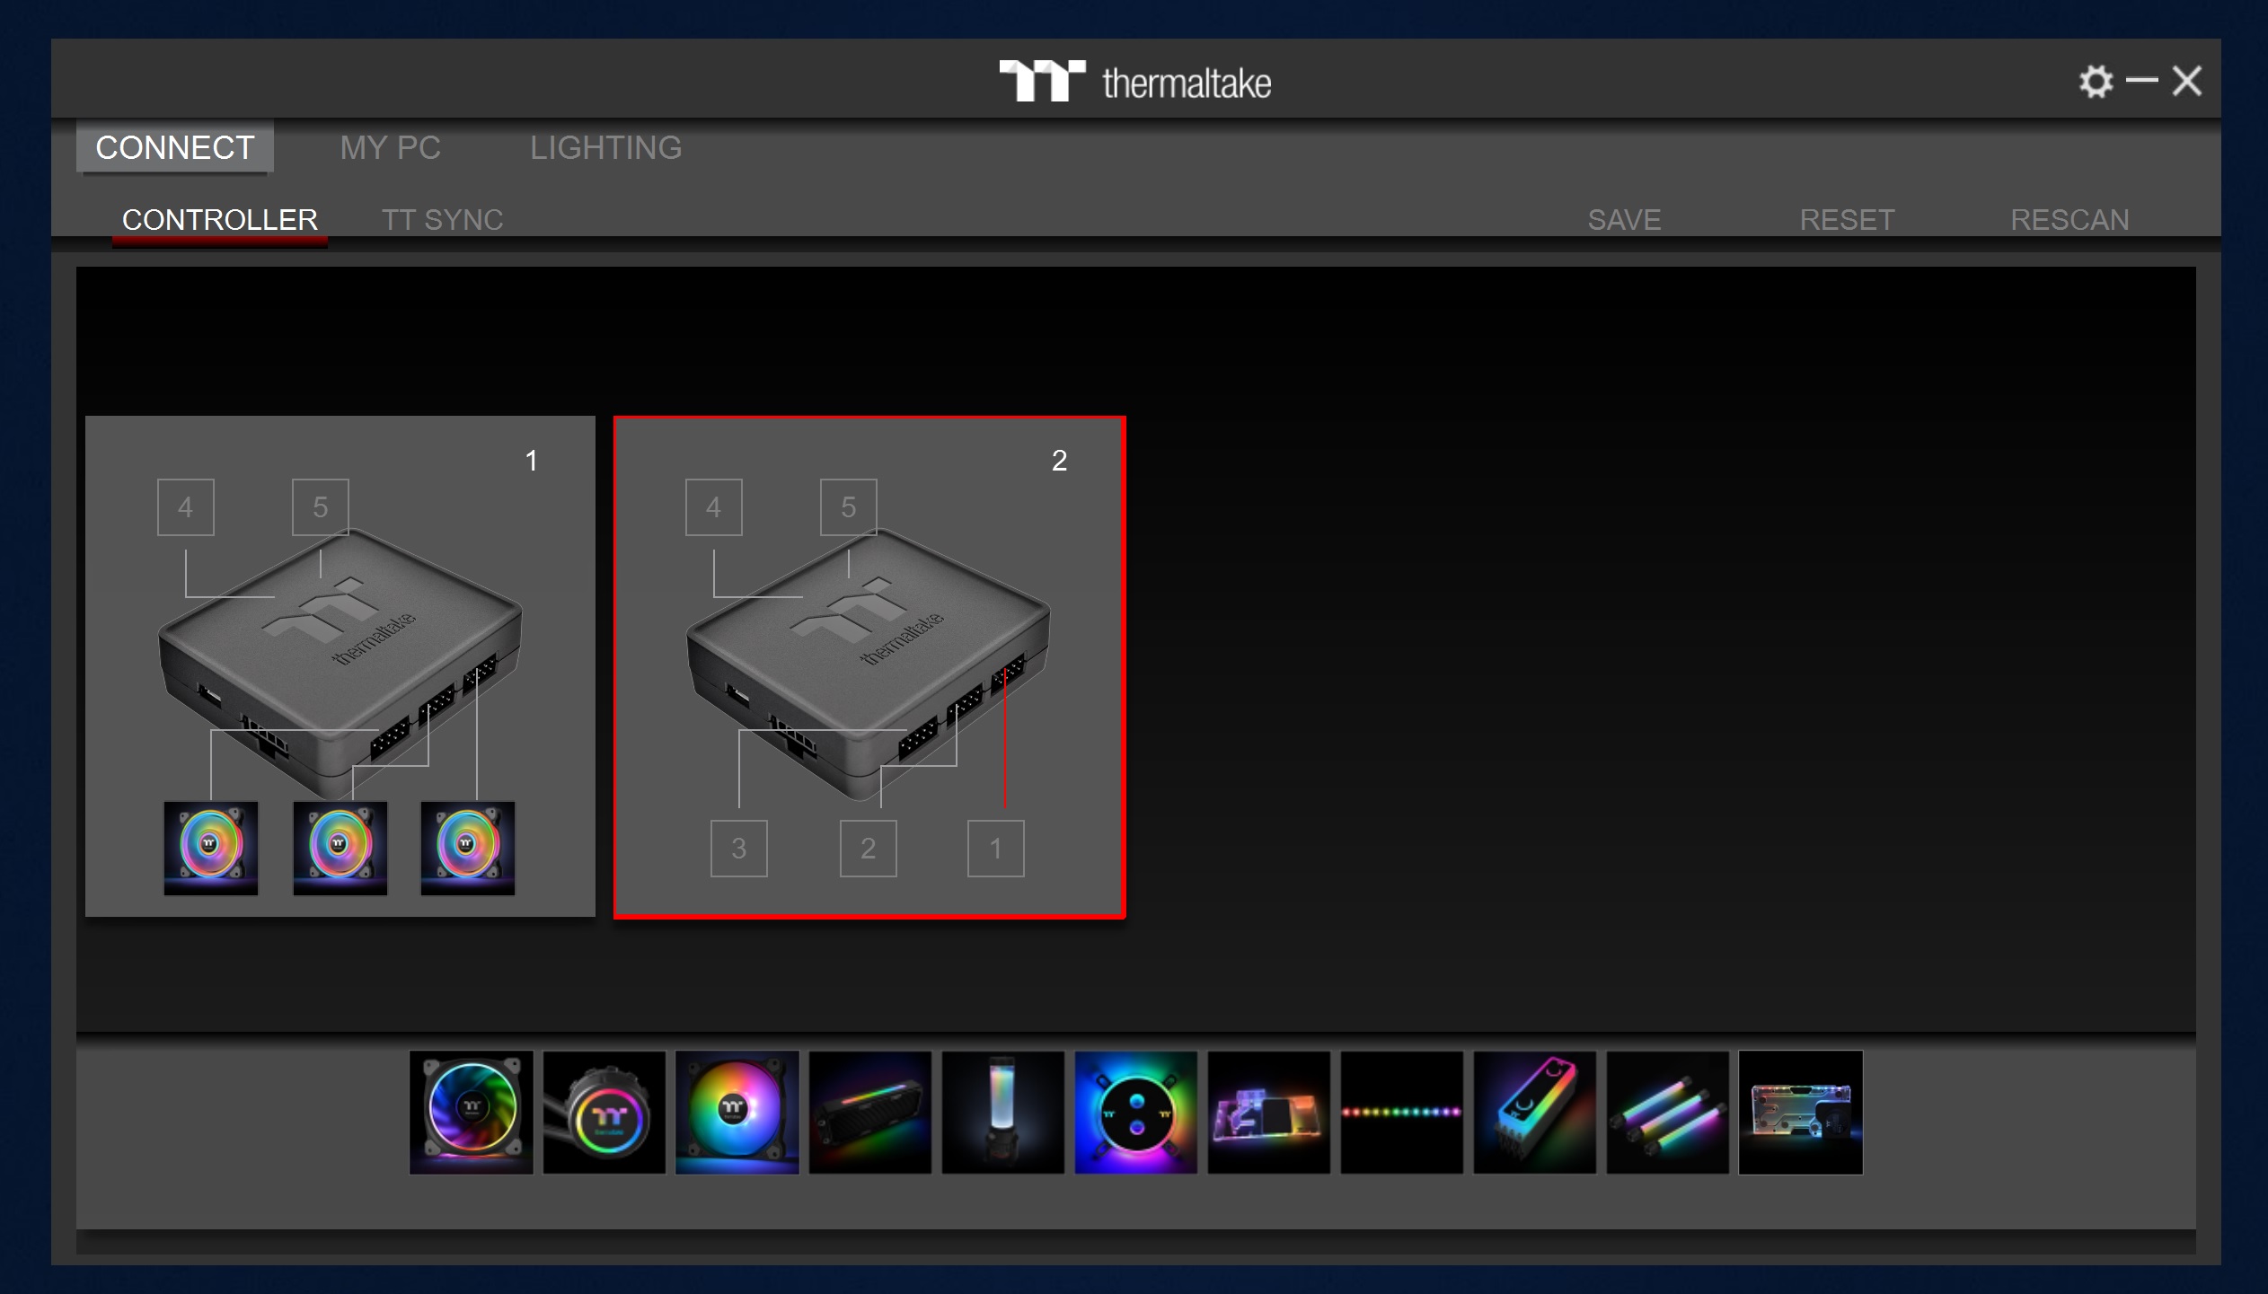The width and height of the screenshot is (2268, 1294).
Task: Select the CPU water block thumbnail
Action: (1135, 1112)
